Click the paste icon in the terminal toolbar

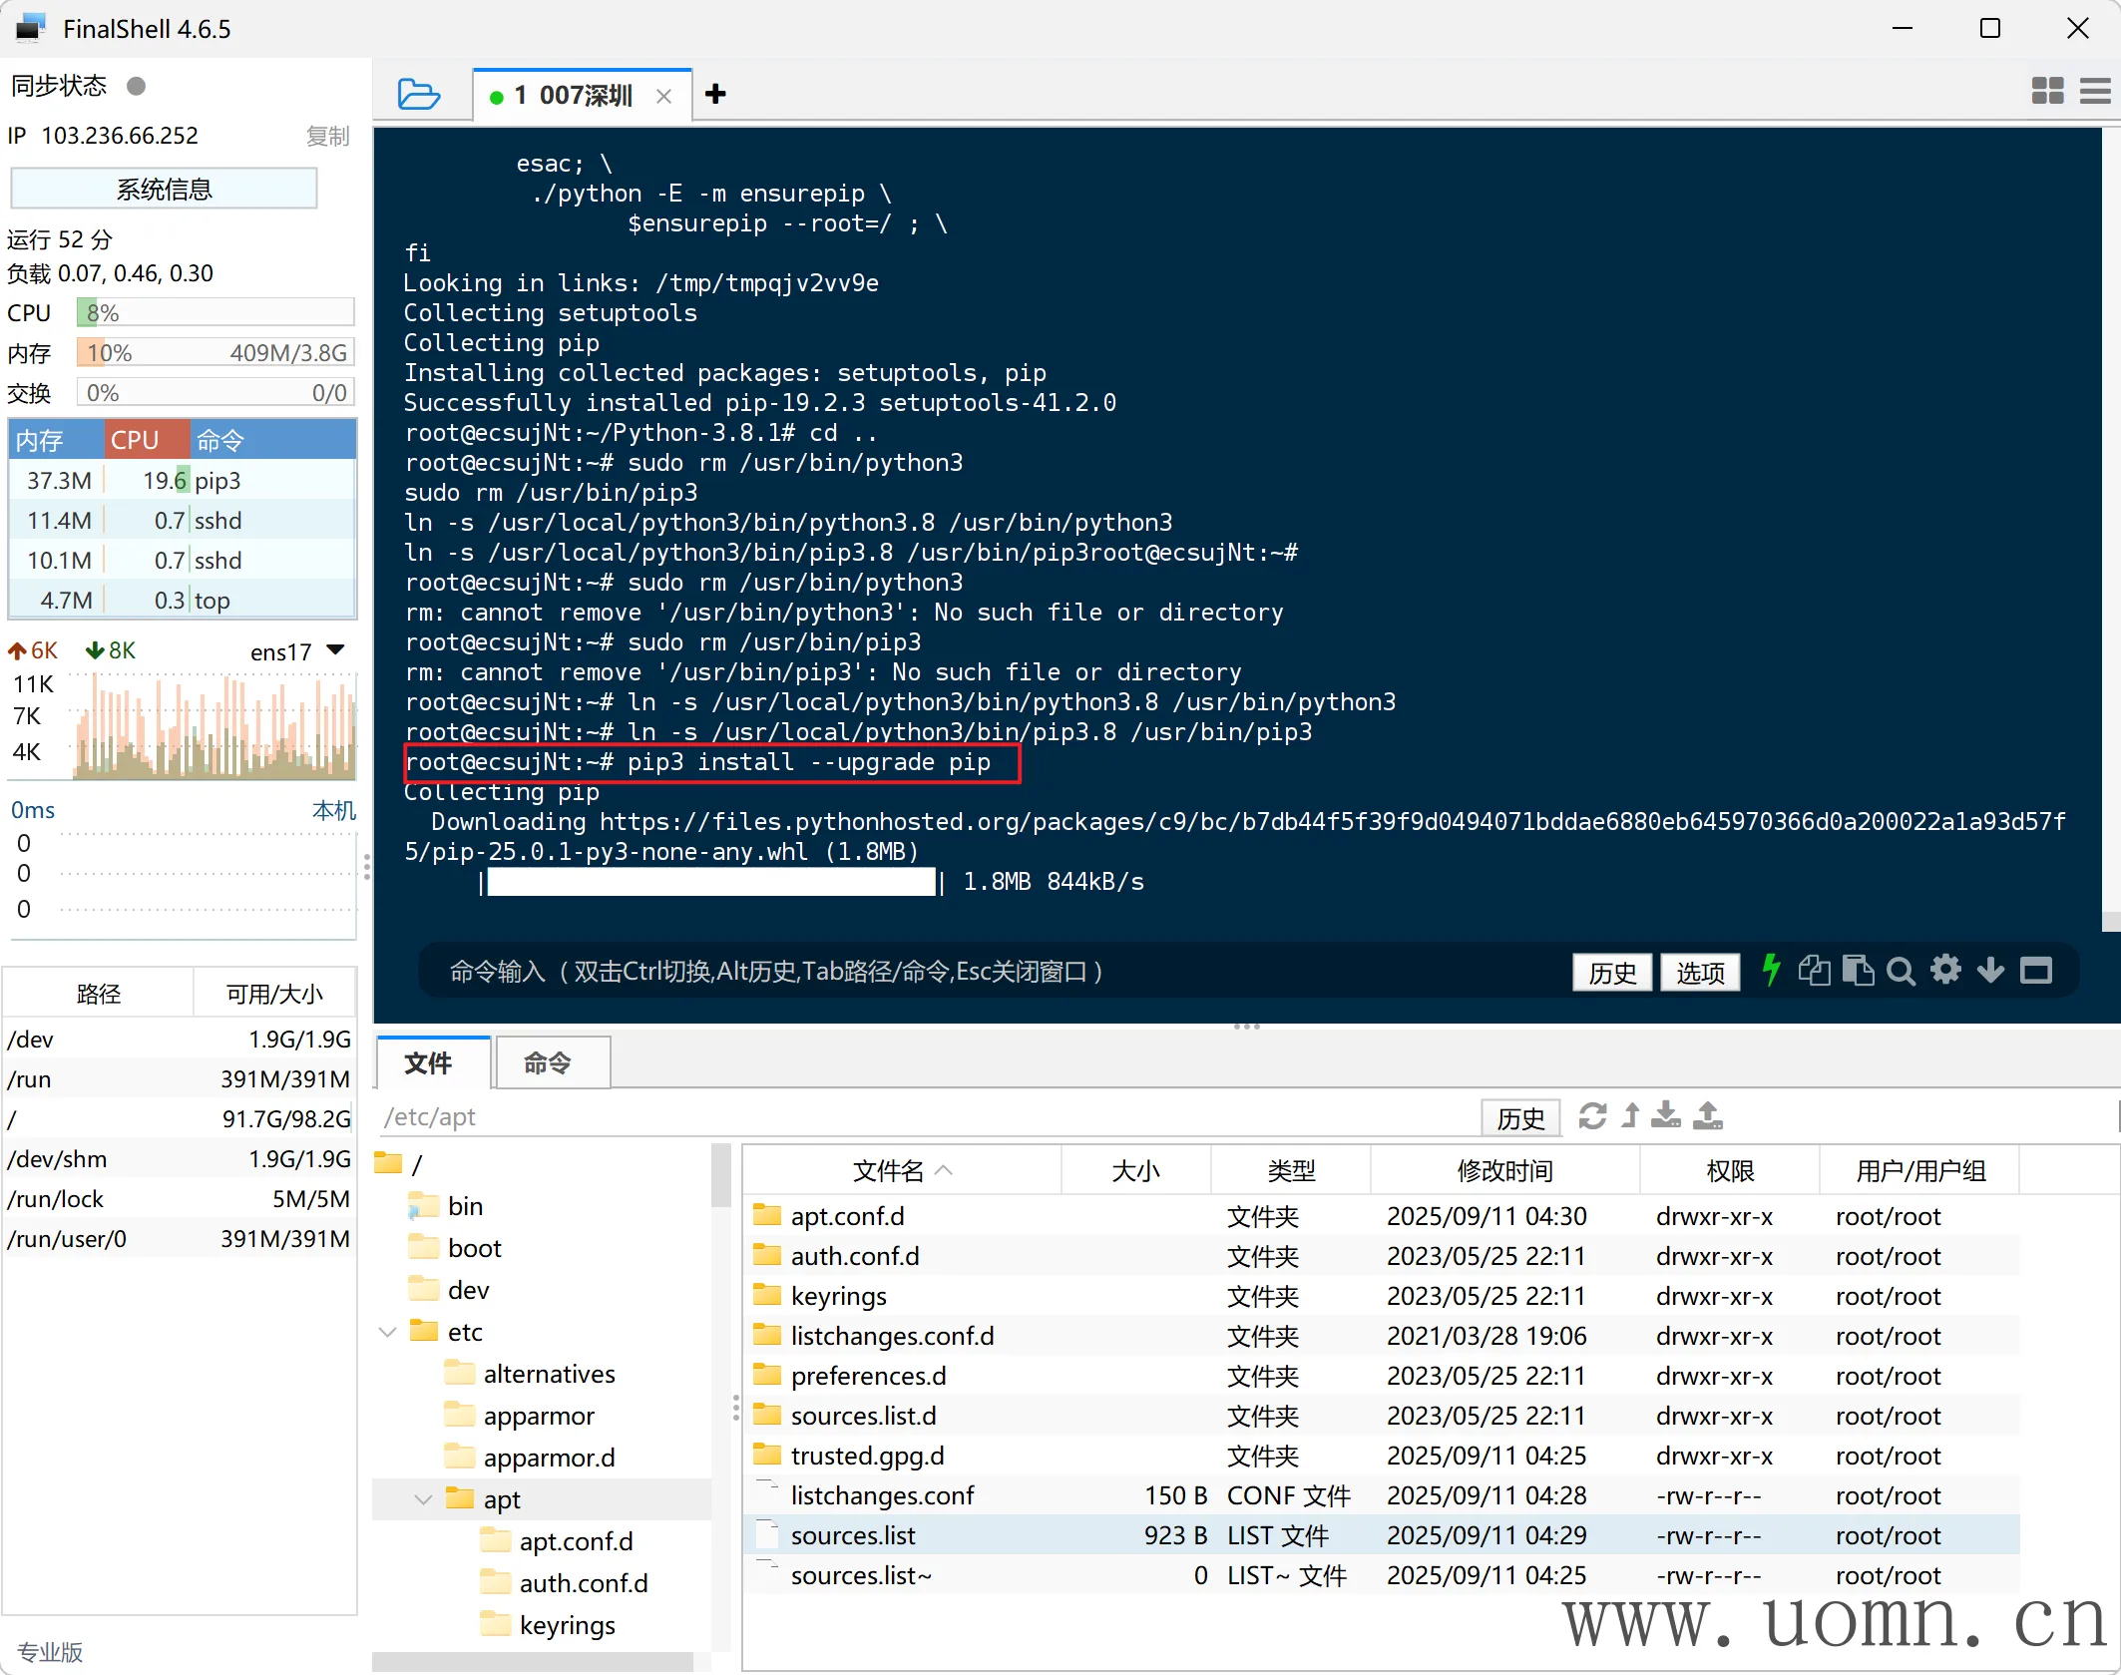(x=1858, y=971)
